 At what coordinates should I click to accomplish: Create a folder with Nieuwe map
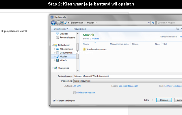(80, 29)
